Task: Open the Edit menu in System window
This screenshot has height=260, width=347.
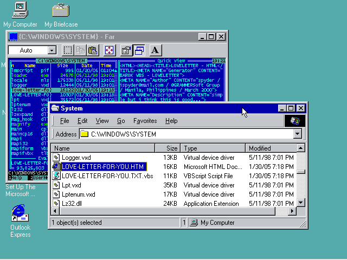Action: pyautogui.click(x=82, y=121)
